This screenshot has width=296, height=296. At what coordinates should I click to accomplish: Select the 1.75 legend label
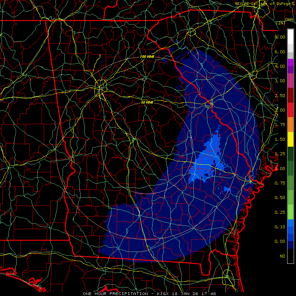(280, 125)
